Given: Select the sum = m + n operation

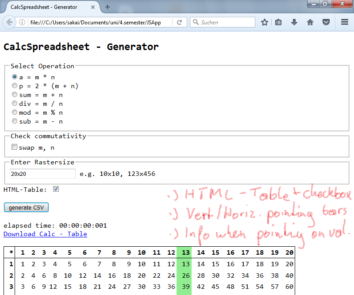Looking at the screenshot, I should click(15, 94).
